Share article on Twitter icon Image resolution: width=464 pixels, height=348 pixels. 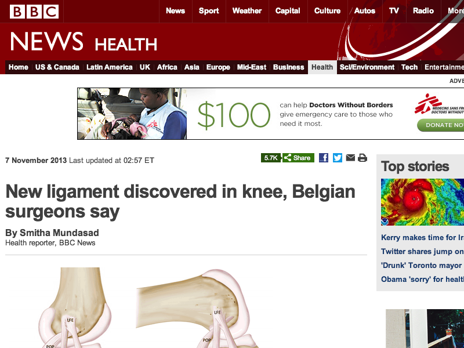[x=338, y=158]
